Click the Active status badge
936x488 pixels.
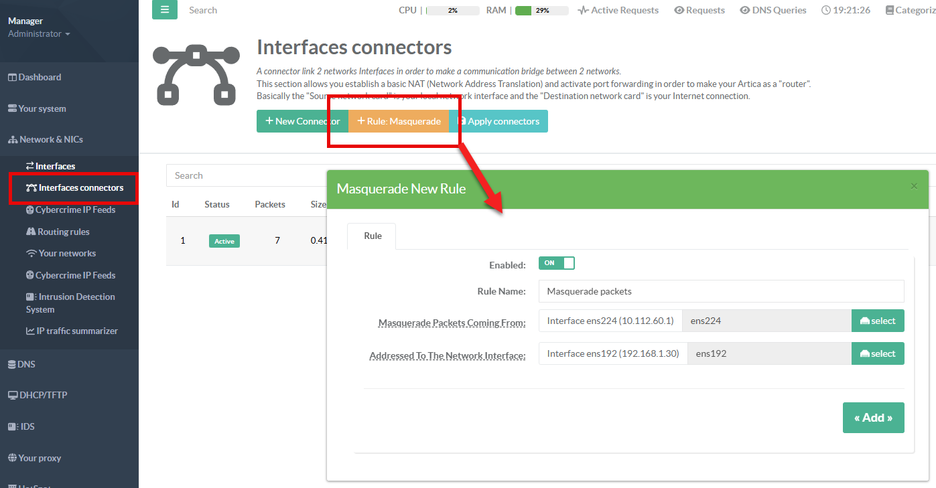pyautogui.click(x=224, y=241)
